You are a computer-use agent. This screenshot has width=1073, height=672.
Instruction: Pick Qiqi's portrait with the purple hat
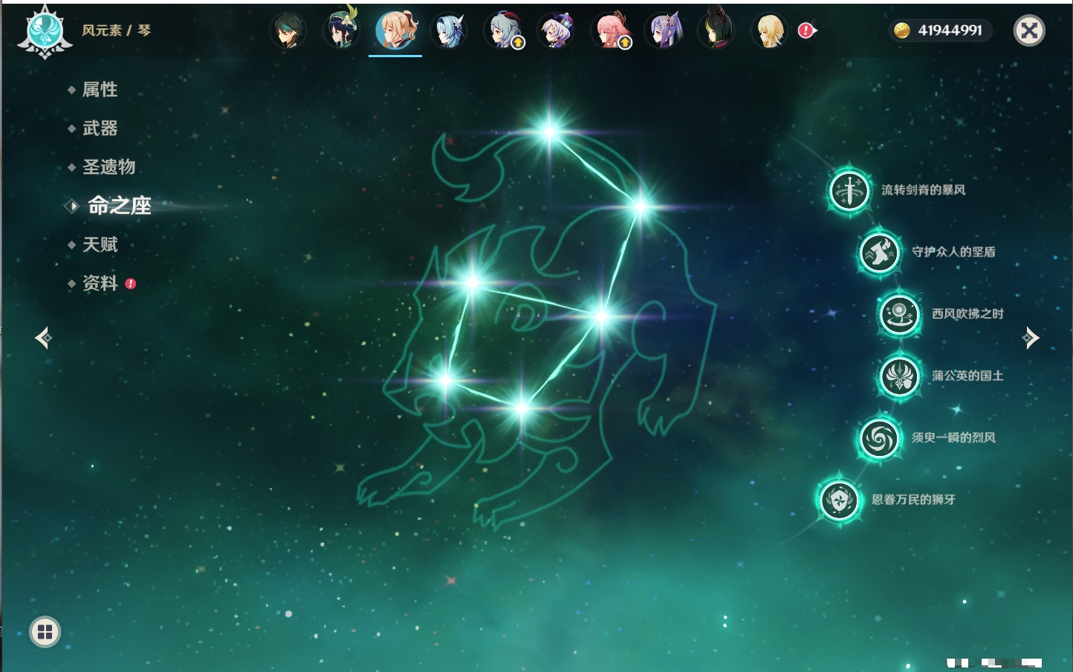[556, 30]
